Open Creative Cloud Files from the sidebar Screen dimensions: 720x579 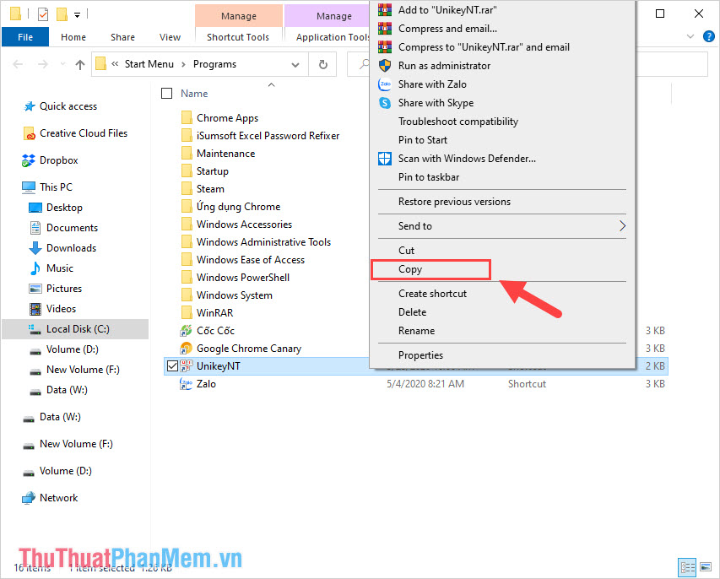coord(83,133)
